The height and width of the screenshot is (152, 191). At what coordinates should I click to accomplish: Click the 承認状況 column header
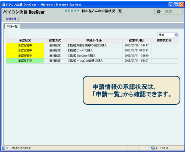(x=25, y=40)
